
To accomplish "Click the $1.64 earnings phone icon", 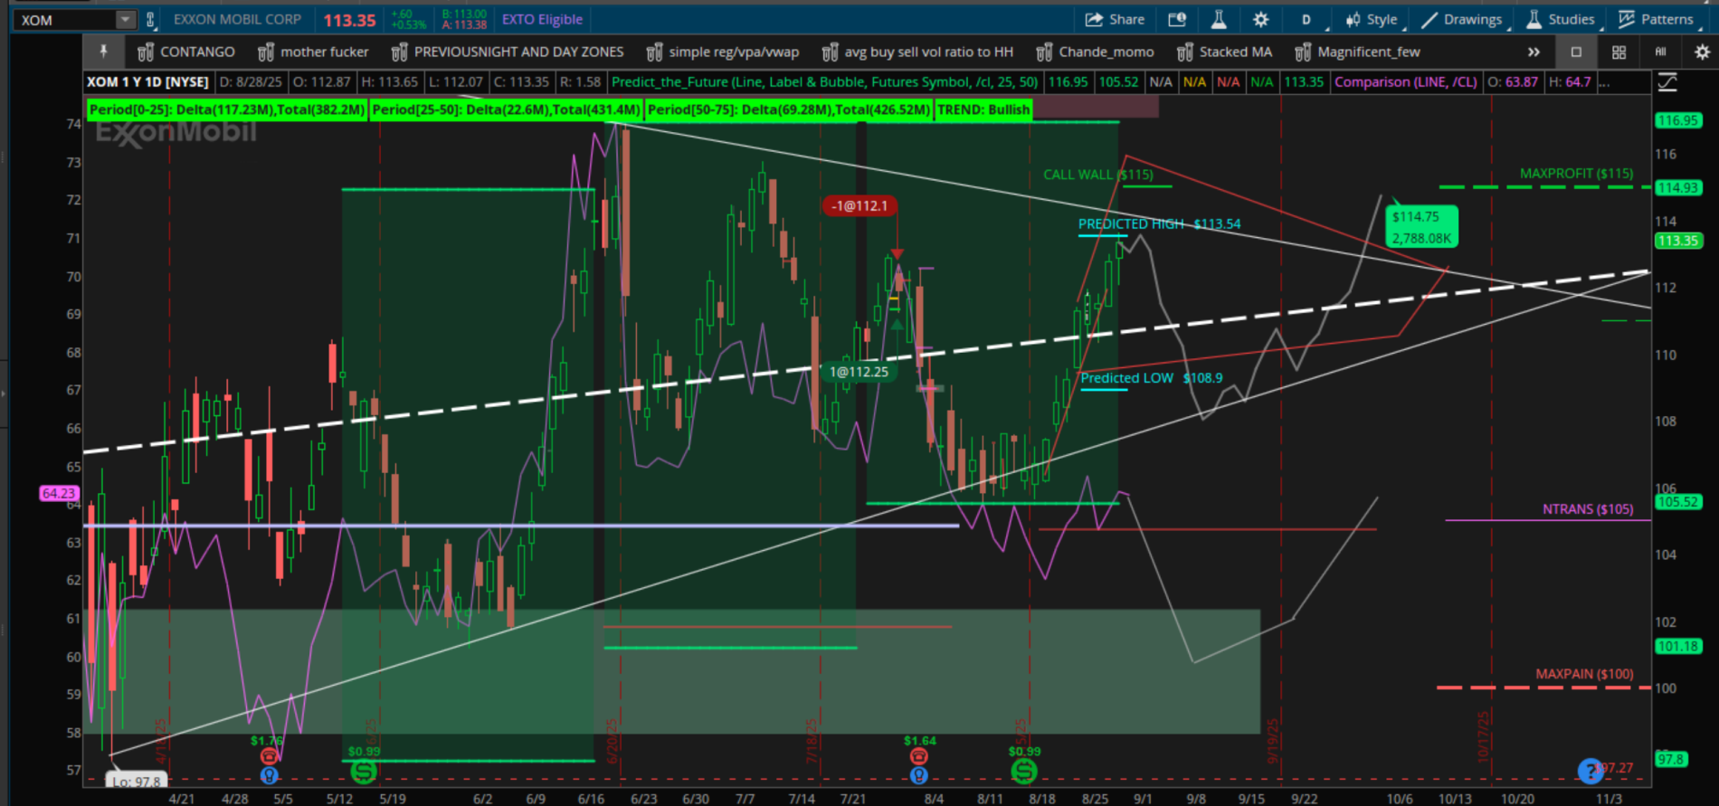I will pos(918,756).
